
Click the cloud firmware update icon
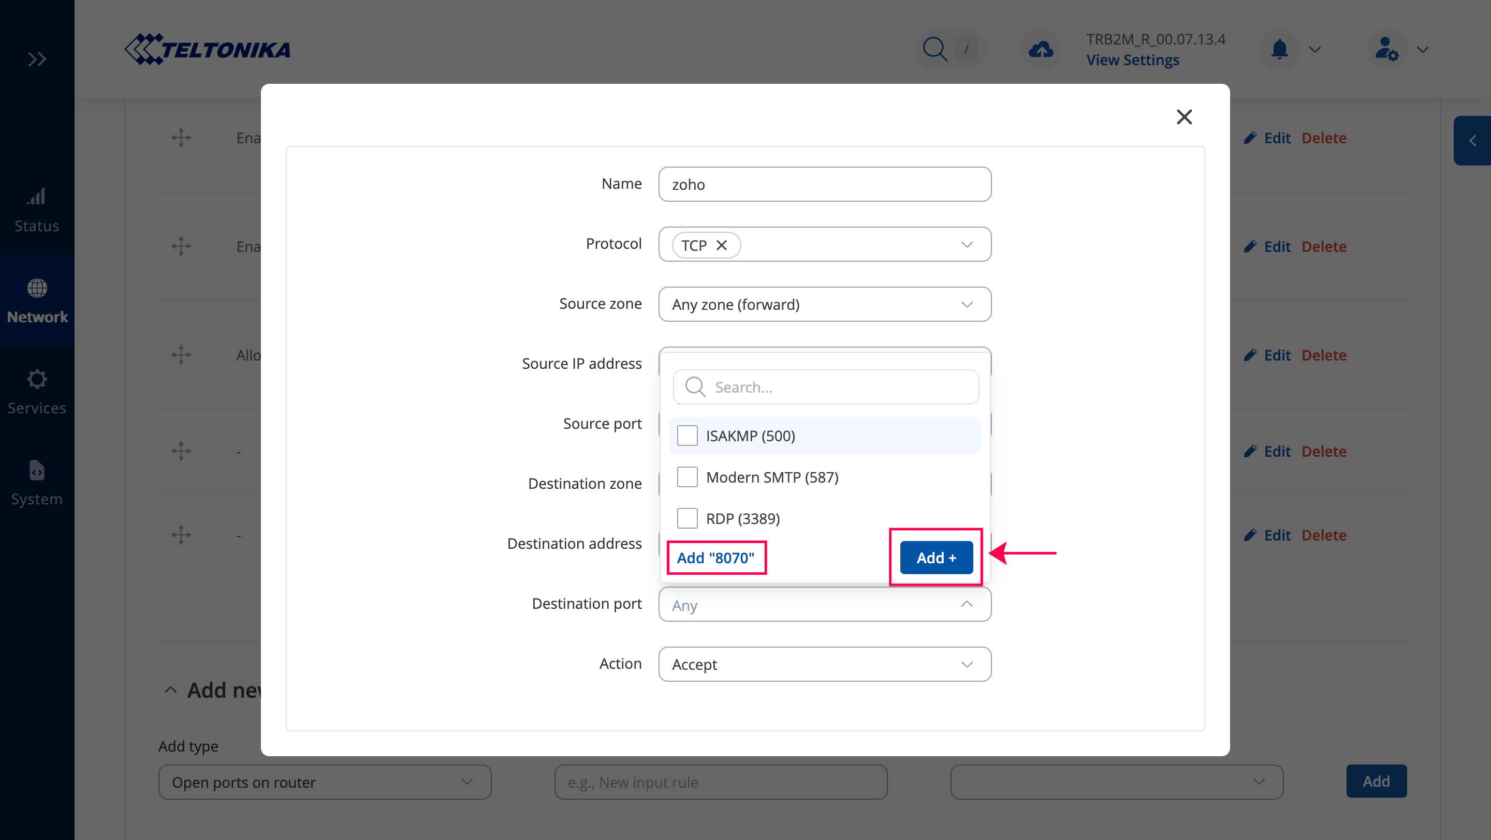1041,49
